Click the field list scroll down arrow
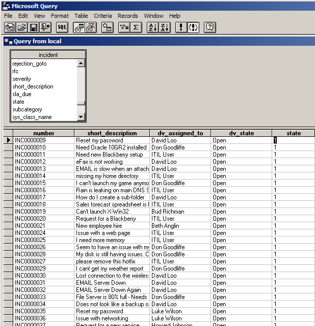This screenshot has height=326, width=315. click(x=81, y=117)
